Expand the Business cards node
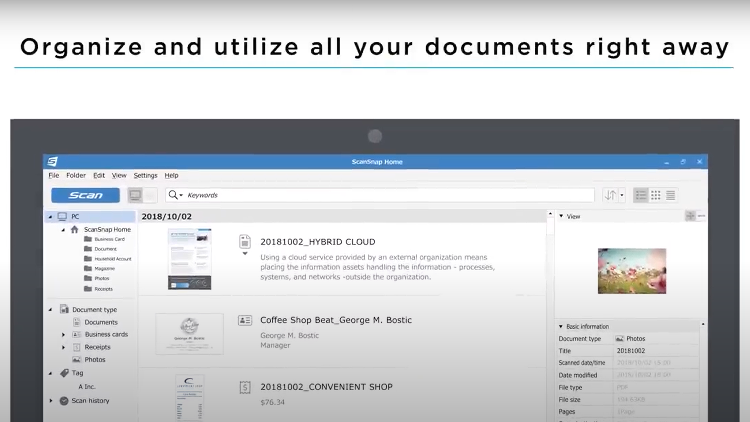The image size is (750, 422). [63, 335]
